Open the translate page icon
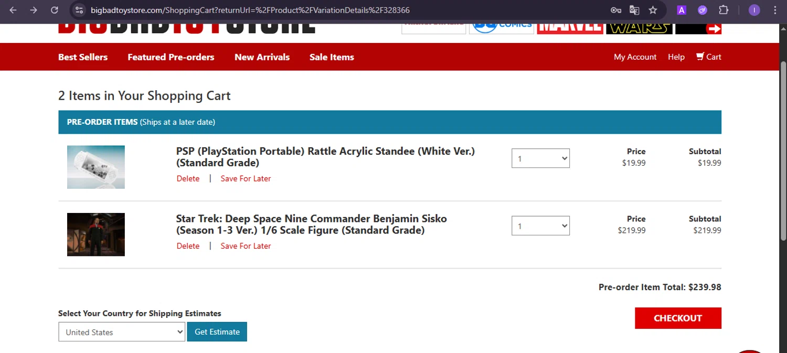Screen dimensions: 787x353 (x=634, y=10)
